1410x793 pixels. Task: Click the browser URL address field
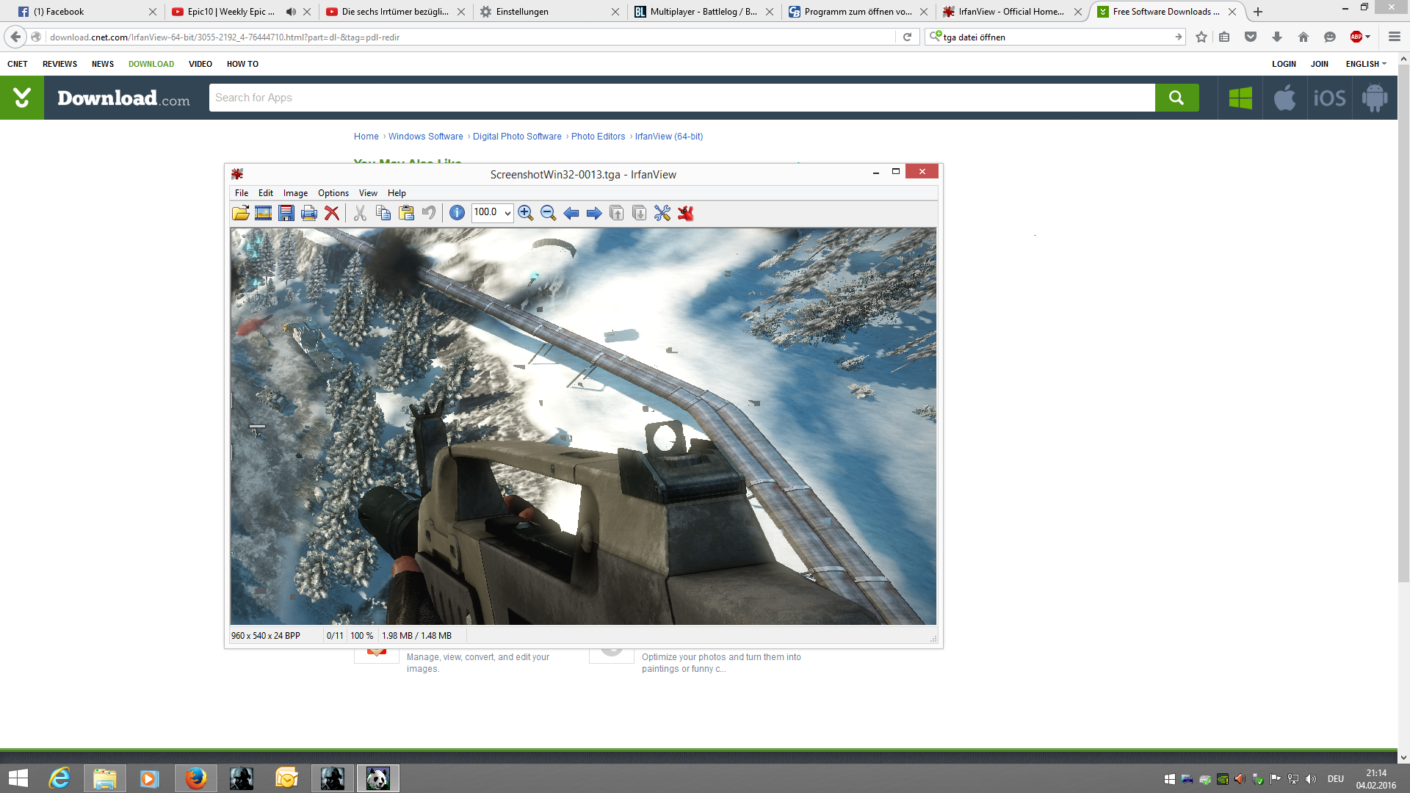click(470, 37)
